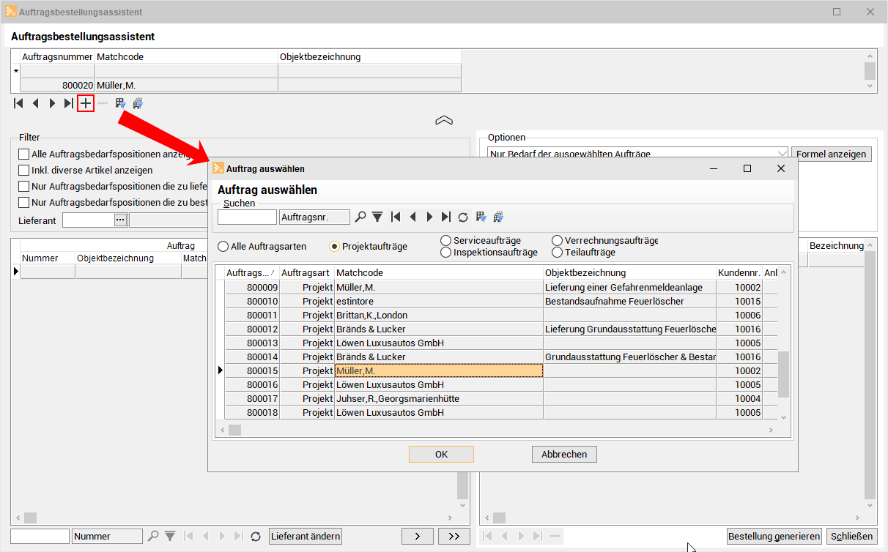Open the grid layout icon at the end of the top toolbar
Screen dimensions: 888x552
138,104
